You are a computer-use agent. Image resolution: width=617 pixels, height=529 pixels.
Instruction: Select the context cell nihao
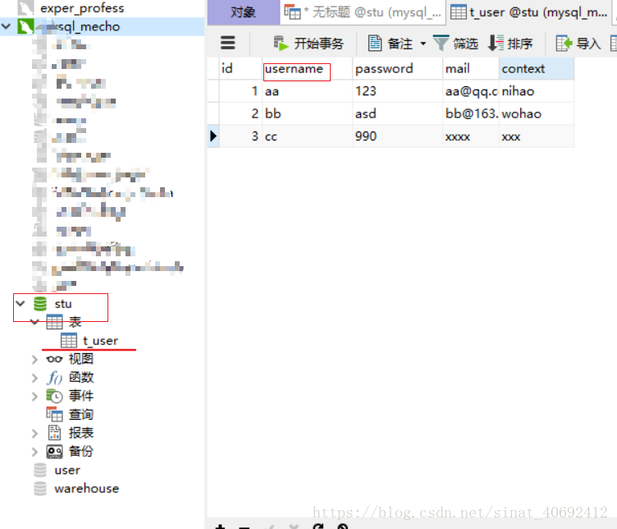click(537, 91)
